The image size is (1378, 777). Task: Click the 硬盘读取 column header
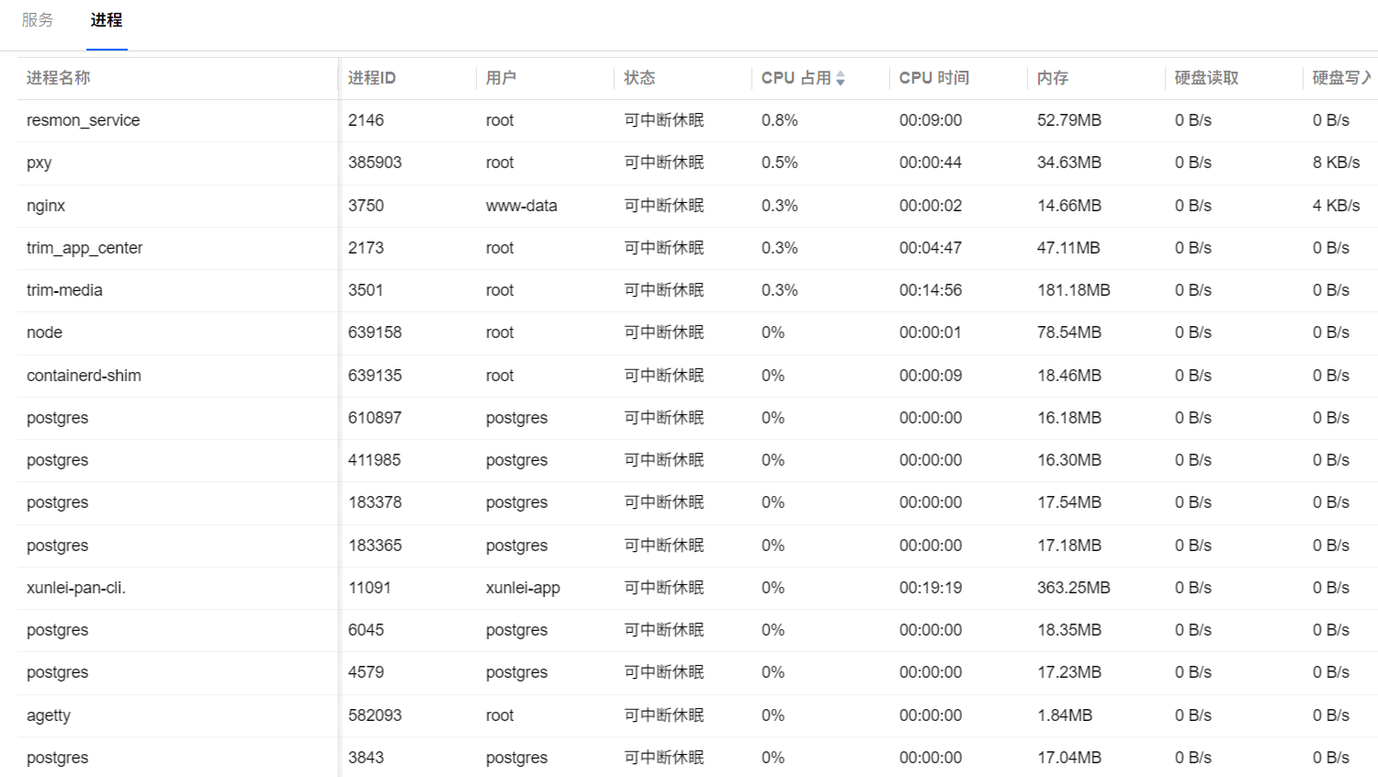1206,78
